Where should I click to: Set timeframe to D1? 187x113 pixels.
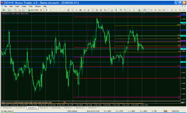coord(176,10)
